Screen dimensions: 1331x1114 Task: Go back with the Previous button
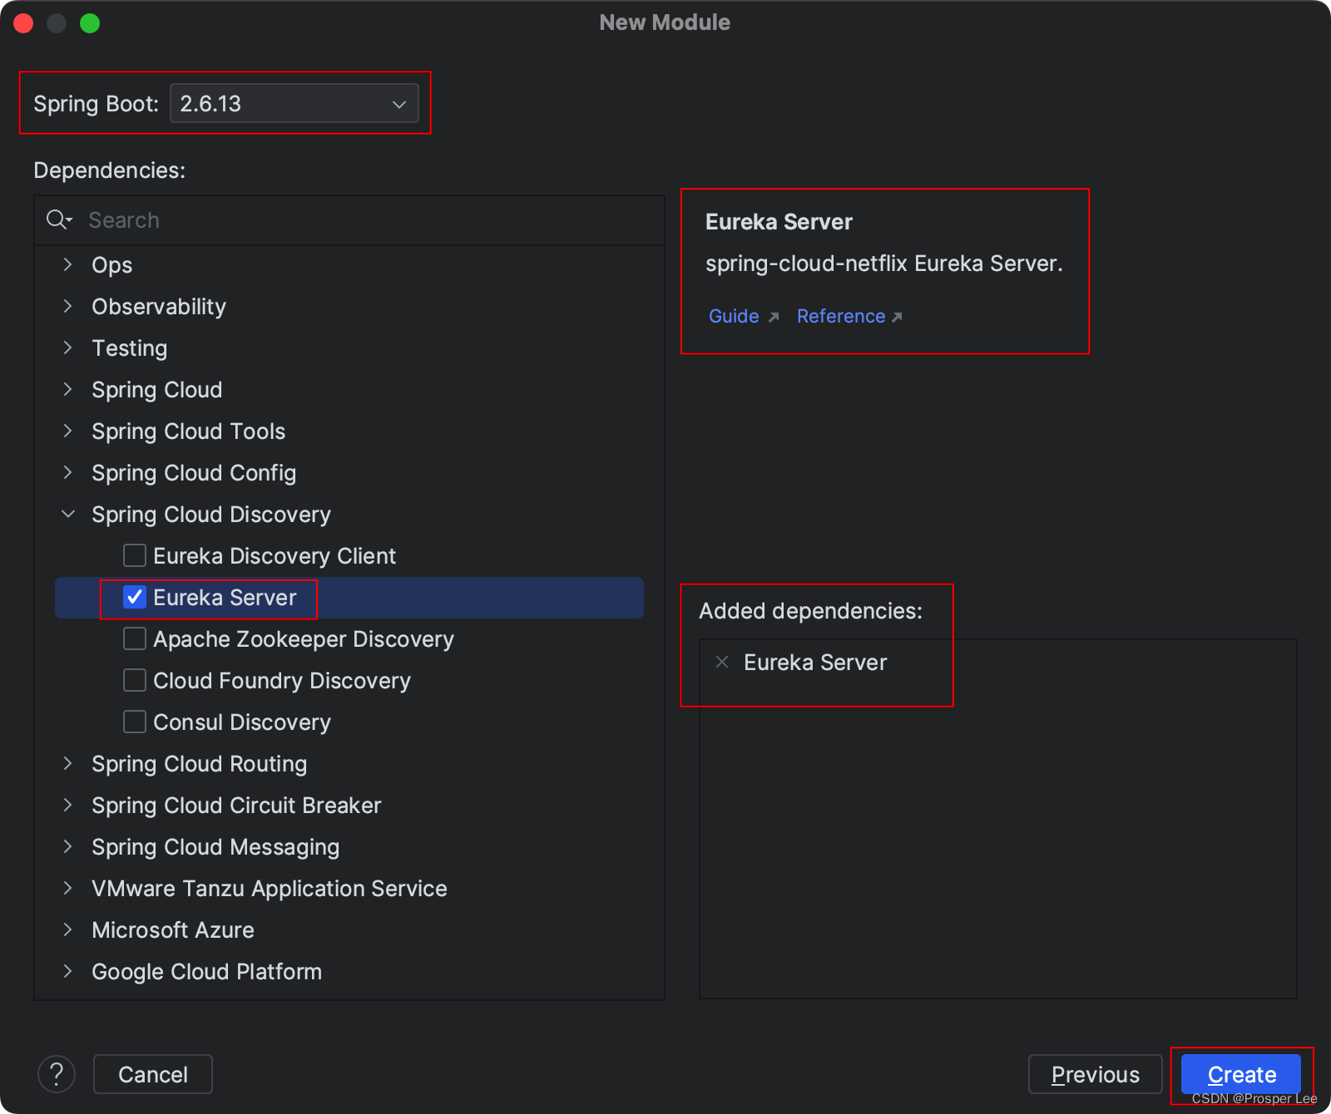(x=1095, y=1074)
